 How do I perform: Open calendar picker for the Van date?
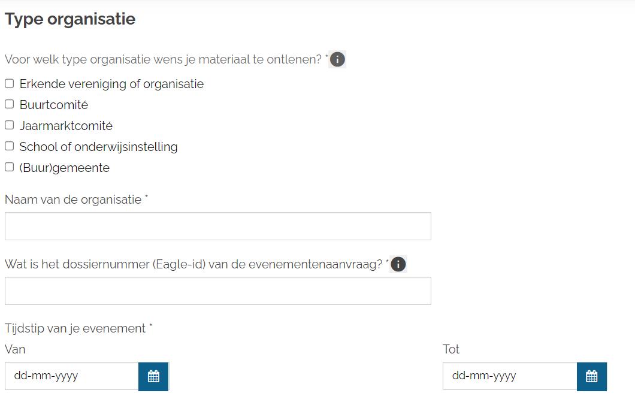point(153,376)
